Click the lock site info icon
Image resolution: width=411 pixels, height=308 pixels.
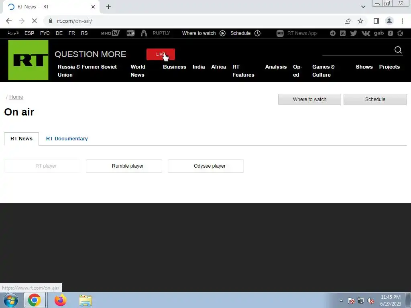(51, 21)
